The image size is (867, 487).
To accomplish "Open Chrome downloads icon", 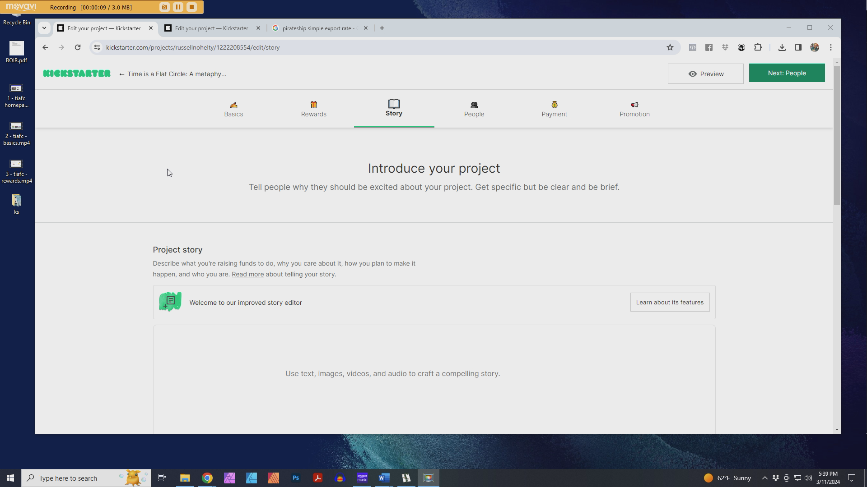I will tap(782, 47).
